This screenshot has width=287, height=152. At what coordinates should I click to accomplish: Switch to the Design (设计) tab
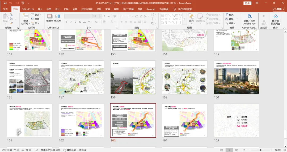[57, 9]
